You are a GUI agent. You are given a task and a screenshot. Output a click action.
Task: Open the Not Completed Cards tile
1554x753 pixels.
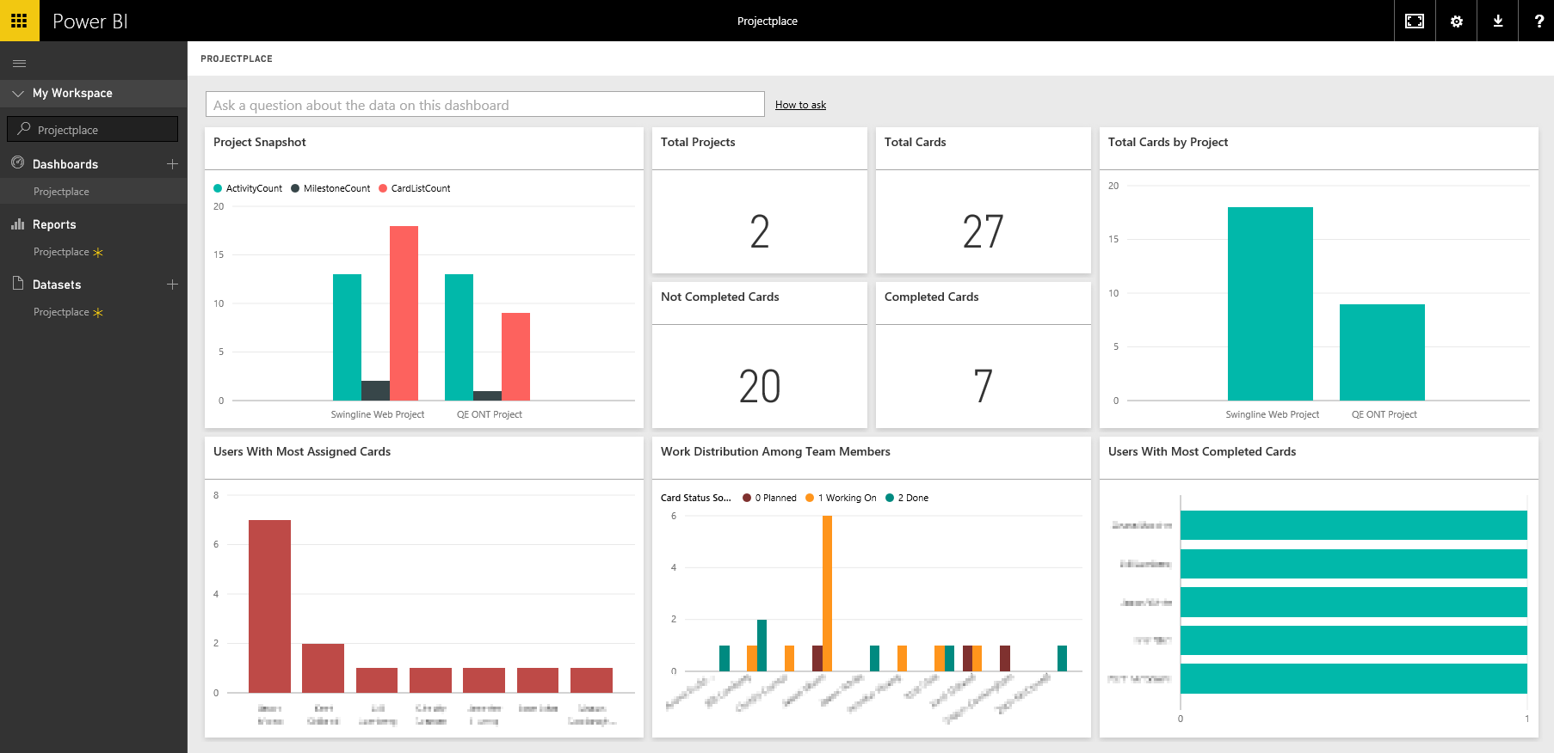(x=760, y=355)
